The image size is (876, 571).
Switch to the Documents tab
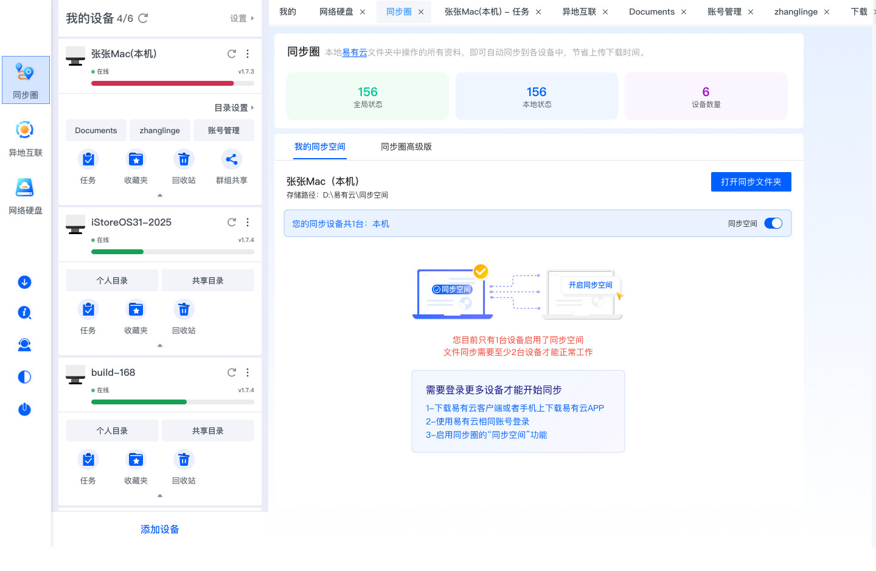(652, 12)
